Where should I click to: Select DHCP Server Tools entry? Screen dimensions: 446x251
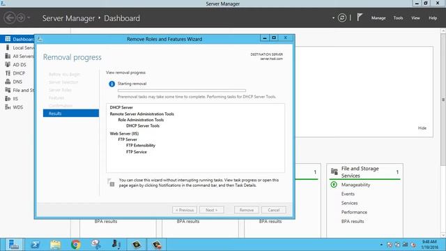coord(143,125)
